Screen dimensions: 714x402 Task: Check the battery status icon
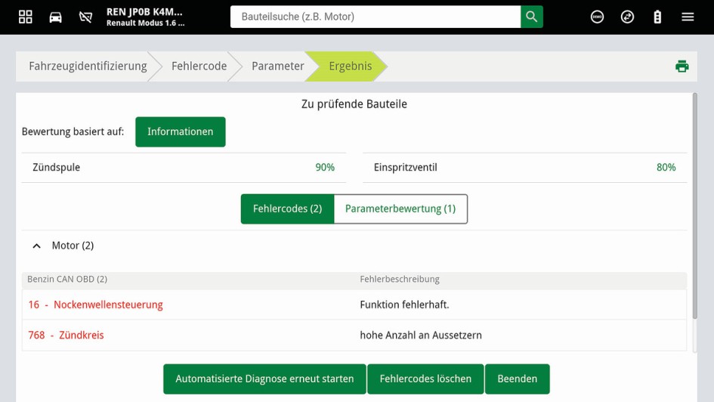pyautogui.click(x=657, y=17)
